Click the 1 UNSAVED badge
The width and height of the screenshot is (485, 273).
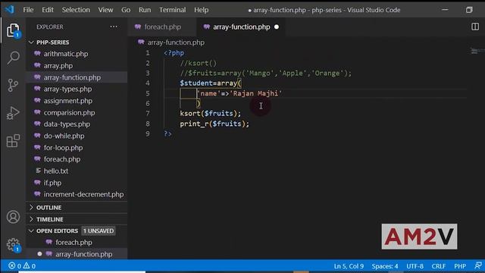pyautogui.click(x=99, y=231)
